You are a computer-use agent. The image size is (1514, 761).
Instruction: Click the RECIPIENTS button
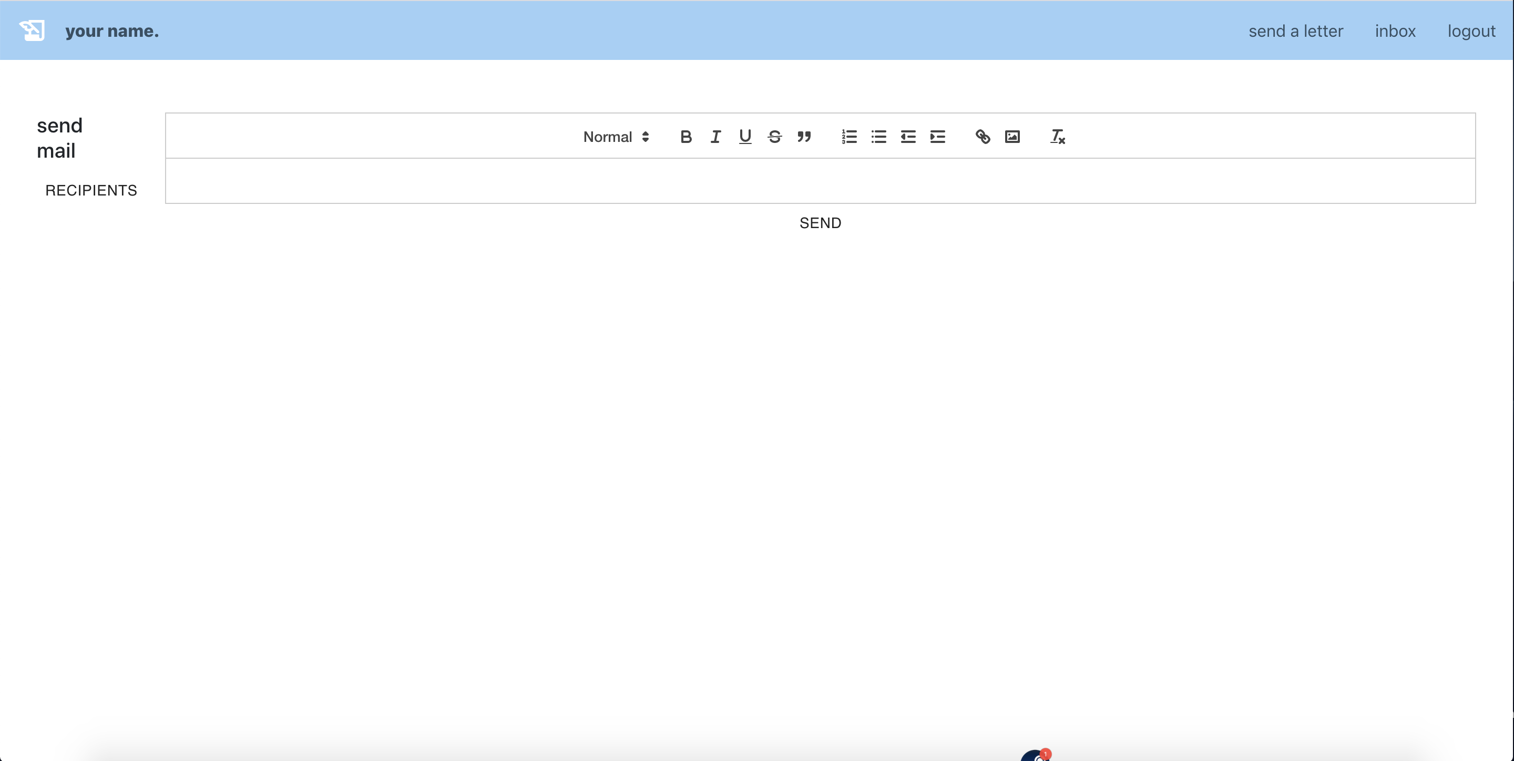pos(91,190)
